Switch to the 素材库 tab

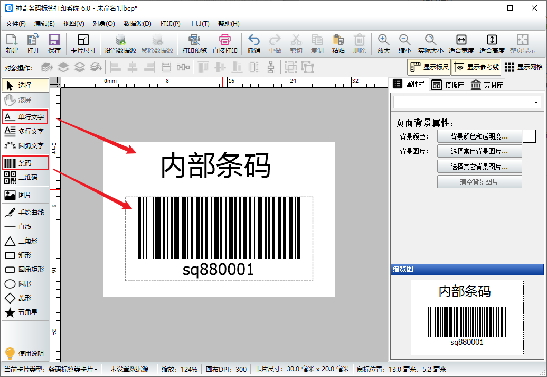[486, 85]
